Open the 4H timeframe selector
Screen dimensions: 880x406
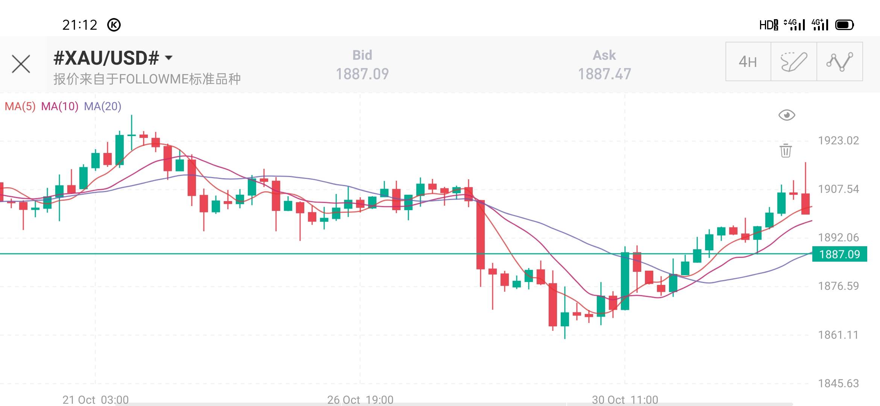pos(748,62)
